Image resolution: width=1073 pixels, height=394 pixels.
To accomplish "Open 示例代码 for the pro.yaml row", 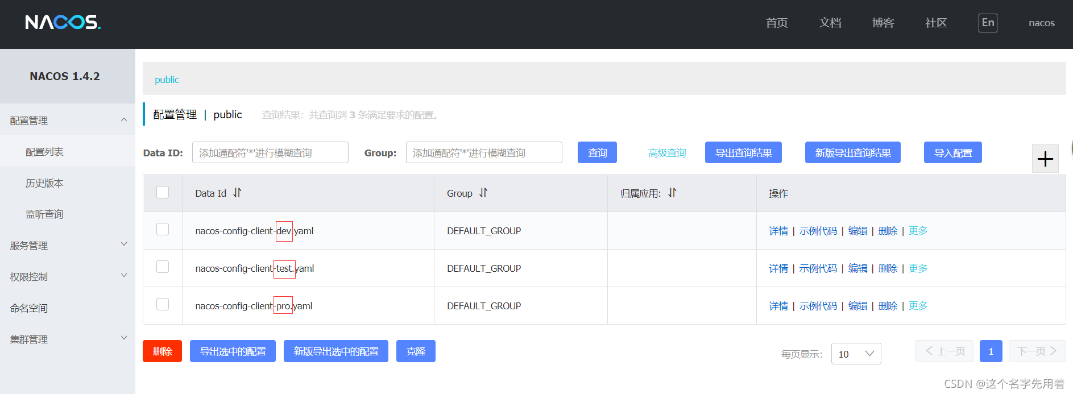I will (x=818, y=306).
